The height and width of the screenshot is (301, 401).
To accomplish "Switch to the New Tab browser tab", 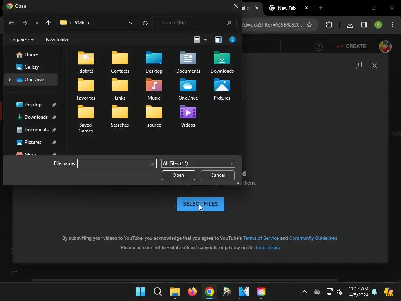I will pyautogui.click(x=287, y=8).
